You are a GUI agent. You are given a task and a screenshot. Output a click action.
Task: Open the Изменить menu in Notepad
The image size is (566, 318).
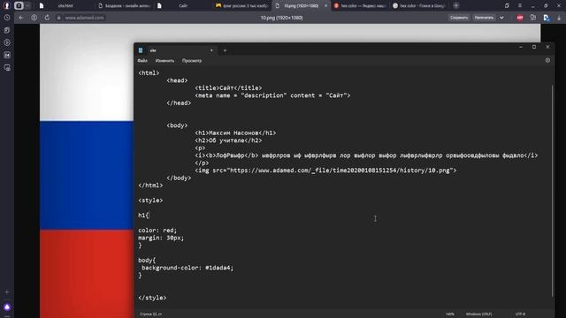164,61
